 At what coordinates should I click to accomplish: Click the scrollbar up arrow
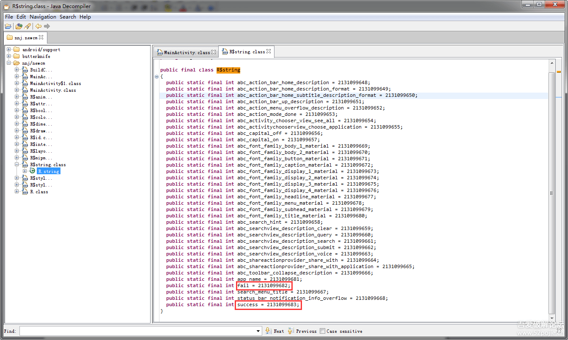[551, 63]
